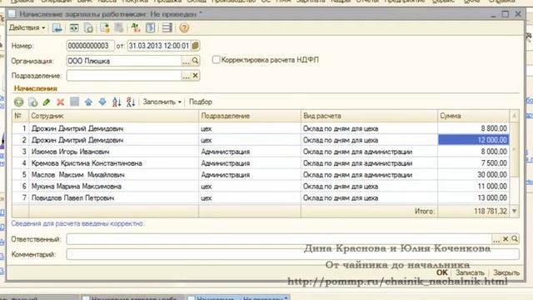This screenshot has width=533, height=300.
Task: Click the sum cell 7 500,00
Action: tap(474, 163)
